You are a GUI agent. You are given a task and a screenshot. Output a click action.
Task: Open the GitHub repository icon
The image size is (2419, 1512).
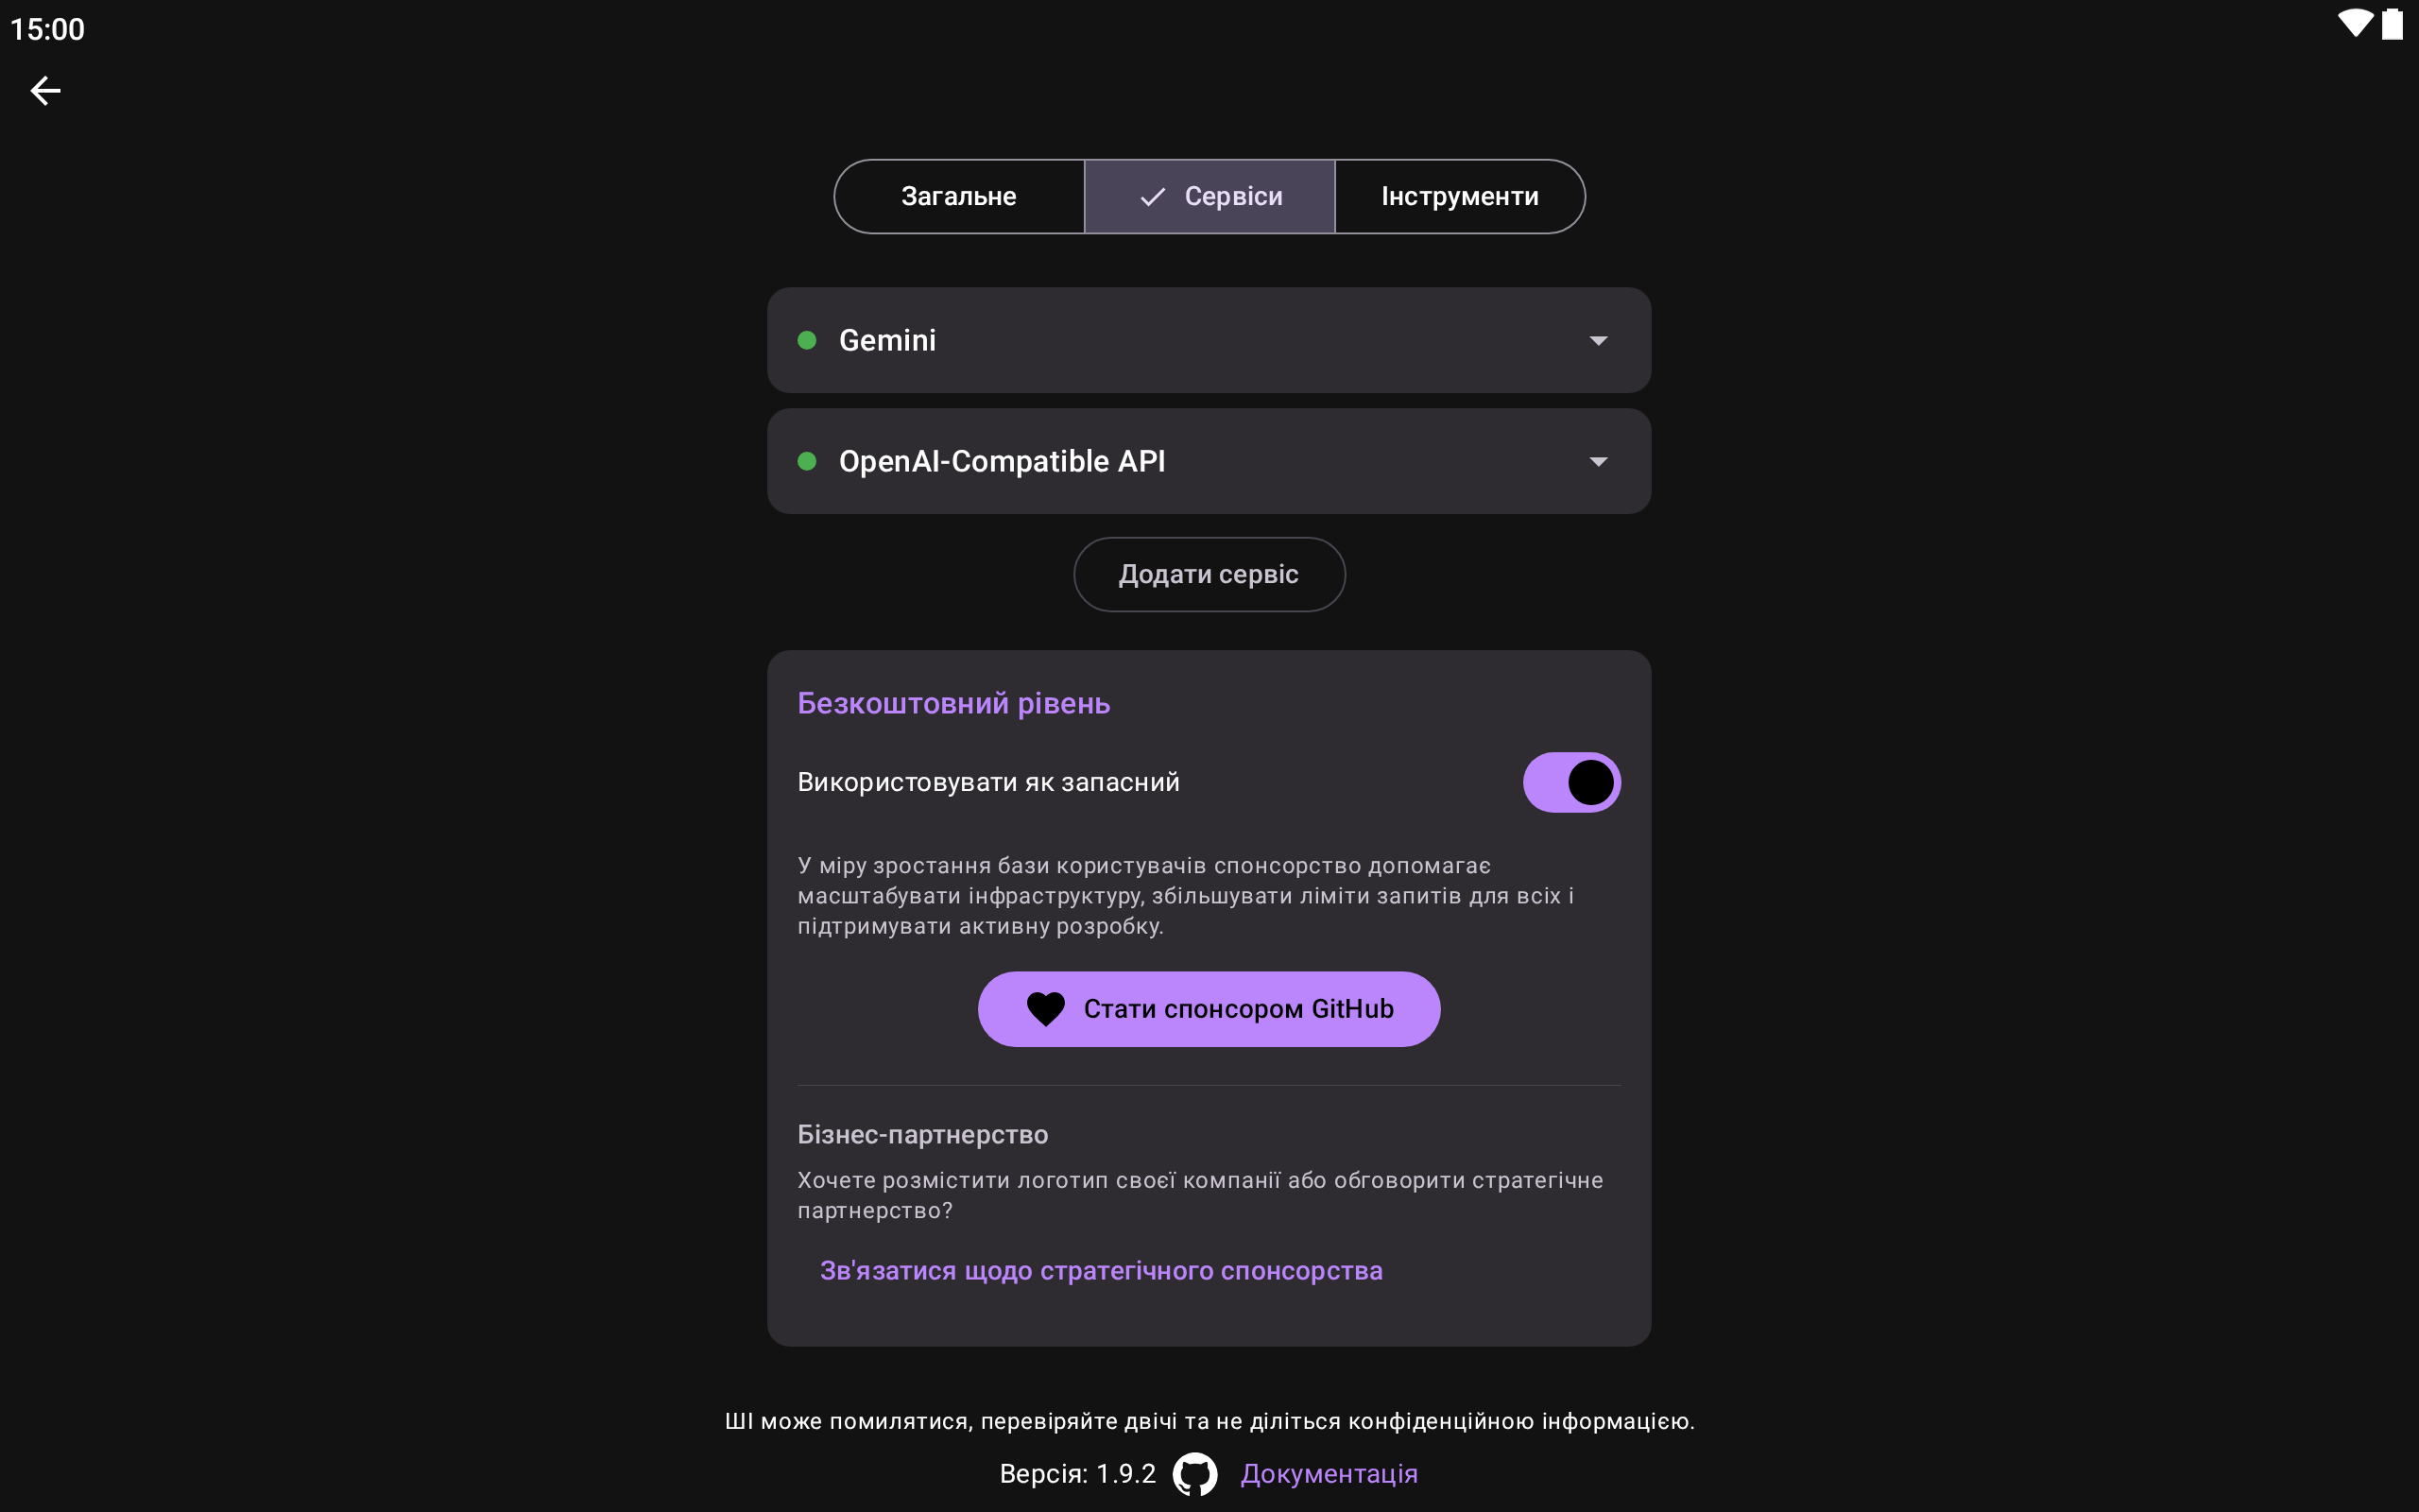(1194, 1474)
